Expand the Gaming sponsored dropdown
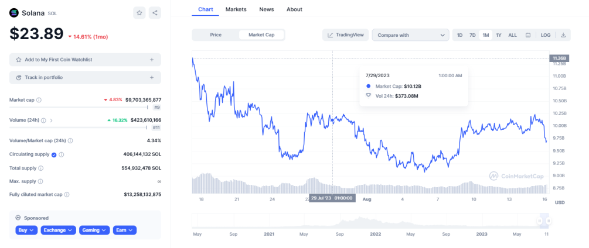Image resolution: width=589 pixels, height=248 pixels. pos(94,230)
